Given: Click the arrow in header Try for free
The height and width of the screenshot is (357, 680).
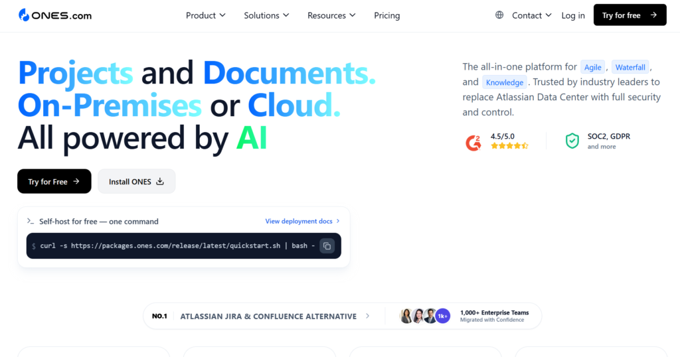Looking at the screenshot, I should 653,15.
